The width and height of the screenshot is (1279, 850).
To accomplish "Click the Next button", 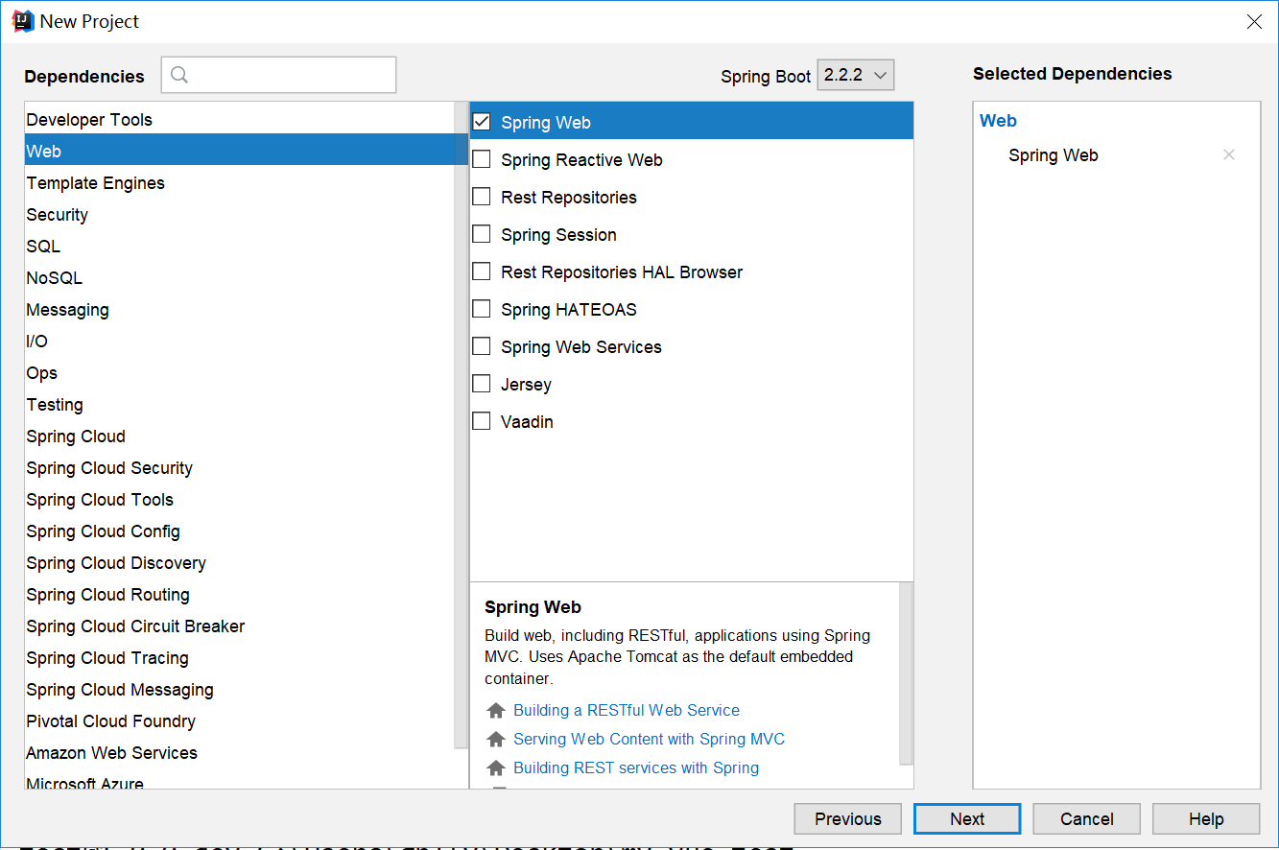I will tap(967, 818).
